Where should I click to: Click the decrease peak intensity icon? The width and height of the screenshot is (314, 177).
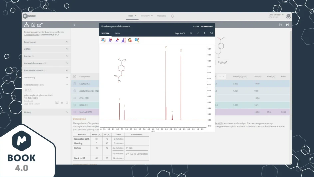(117, 40)
